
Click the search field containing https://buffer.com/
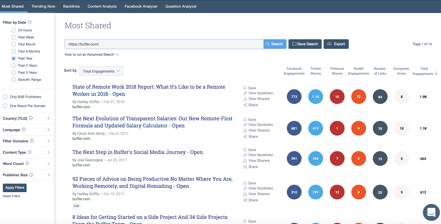click(x=164, y=44)
